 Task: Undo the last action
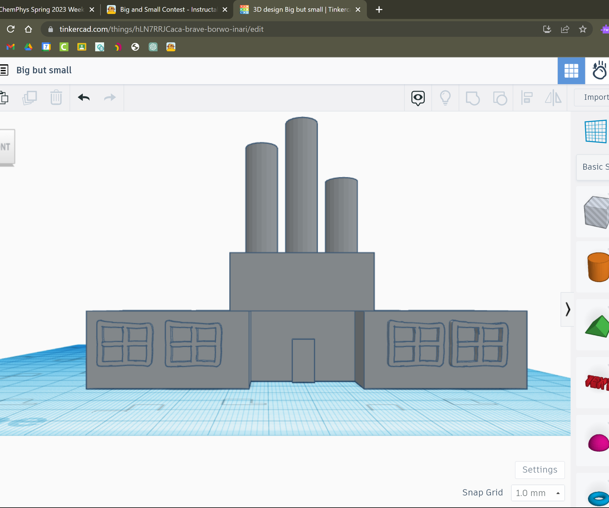coord(83,98)
